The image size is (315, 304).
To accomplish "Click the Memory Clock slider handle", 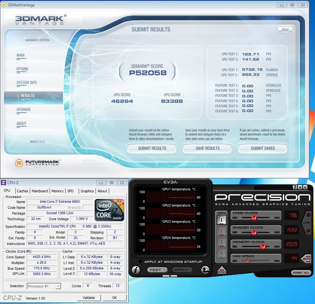I will coord(263,246).
